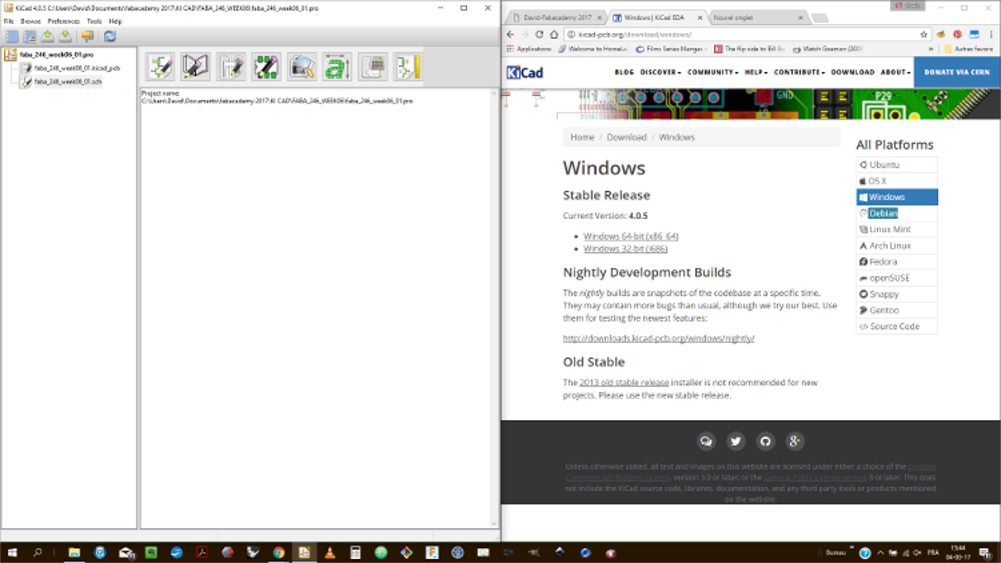The image size is (1001, 563).
Task: Select Debian in All Platforms list
Action: 897,213
